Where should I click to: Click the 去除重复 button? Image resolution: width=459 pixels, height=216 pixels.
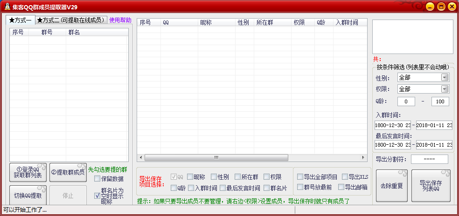coord(392,186)
